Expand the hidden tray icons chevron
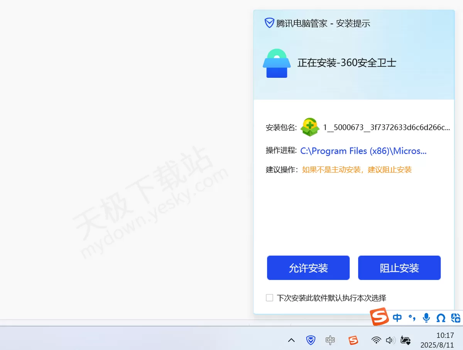Viewport: 463px width, 350px height. click(x=292, y=340)
